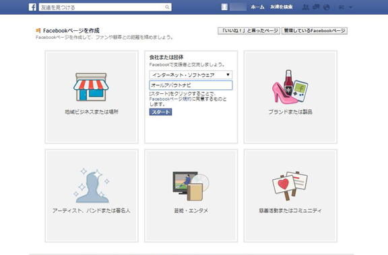
Task: Select the artist silhouette icon
Action: coord(92,185)
